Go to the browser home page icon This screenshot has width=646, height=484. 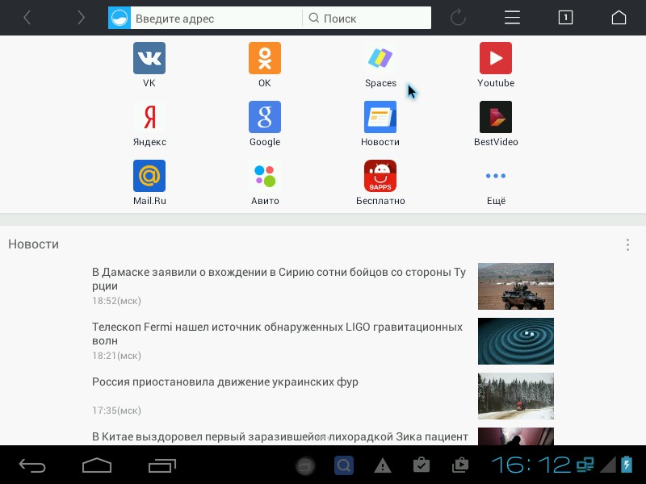click(x=619, y=18)
